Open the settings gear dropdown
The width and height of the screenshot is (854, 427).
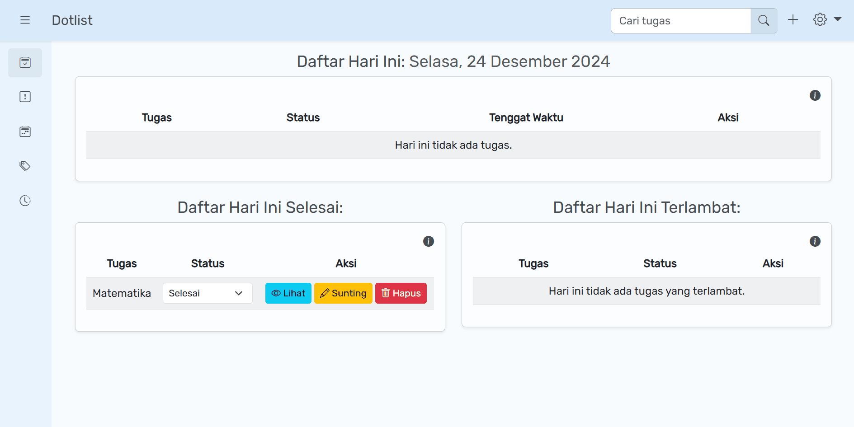[x=826, y=20]
